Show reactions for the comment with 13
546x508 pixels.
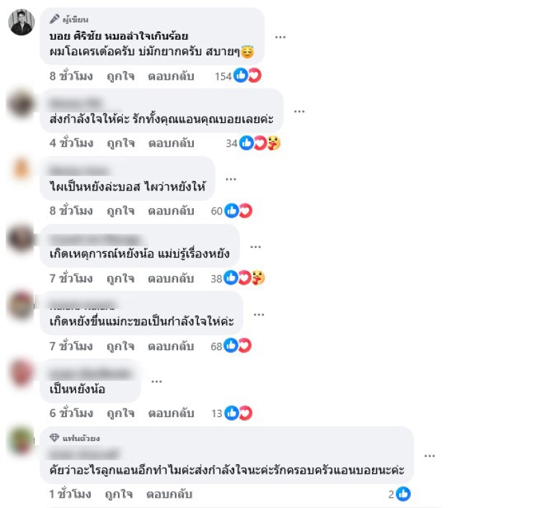232,413
